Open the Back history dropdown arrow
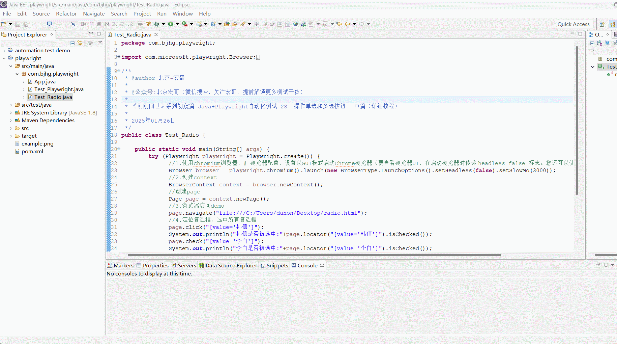The width and height of the screenshot is (617, 344). tap(354, 24)
